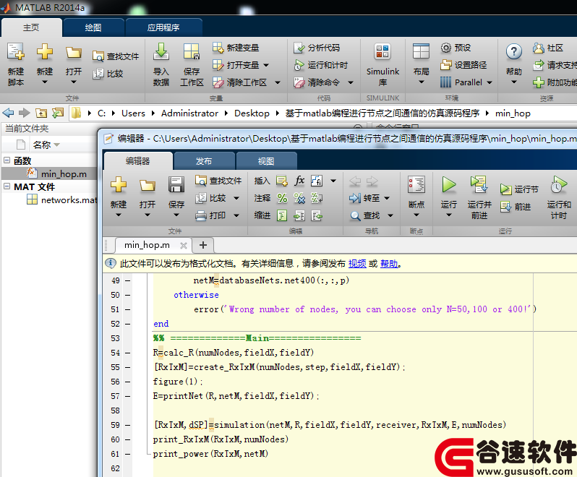The image size is (577, 477).
Task: Expand Go To dropdown in editor
Action: 387,198
